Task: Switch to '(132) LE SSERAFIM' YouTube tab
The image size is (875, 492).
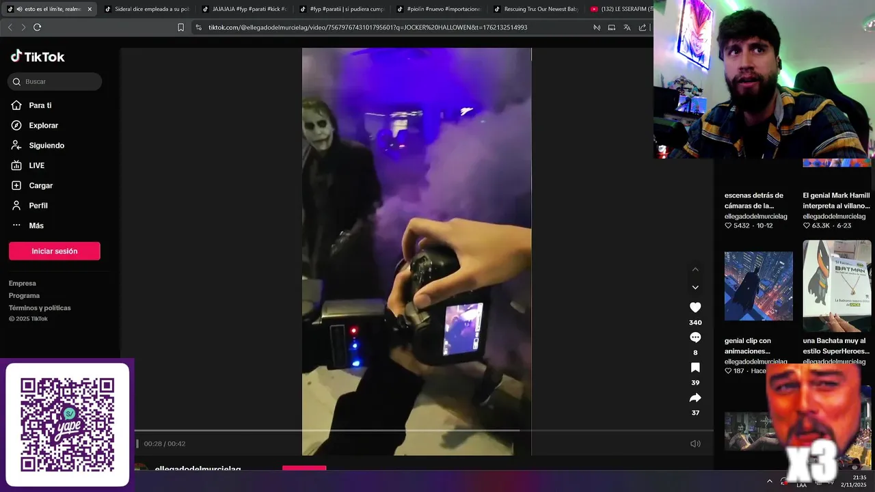Action: click(x=621, y=10)
